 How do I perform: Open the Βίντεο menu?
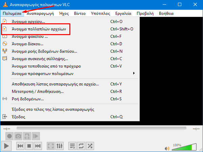pyautogui.click(x=80, y=14)
